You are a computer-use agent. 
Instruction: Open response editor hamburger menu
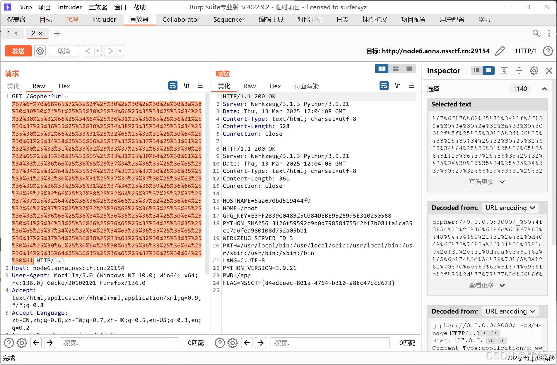(x=411, y=86)
